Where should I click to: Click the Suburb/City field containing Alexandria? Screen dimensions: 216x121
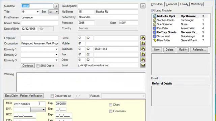108,17
